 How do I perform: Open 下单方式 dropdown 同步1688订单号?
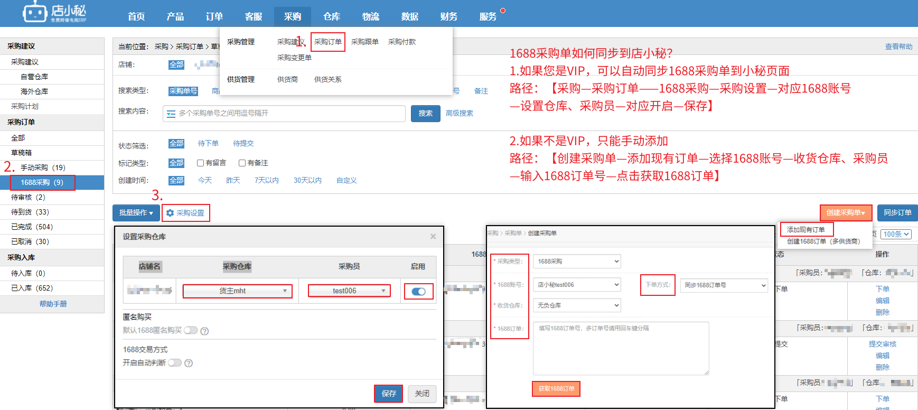pos(724,285)
